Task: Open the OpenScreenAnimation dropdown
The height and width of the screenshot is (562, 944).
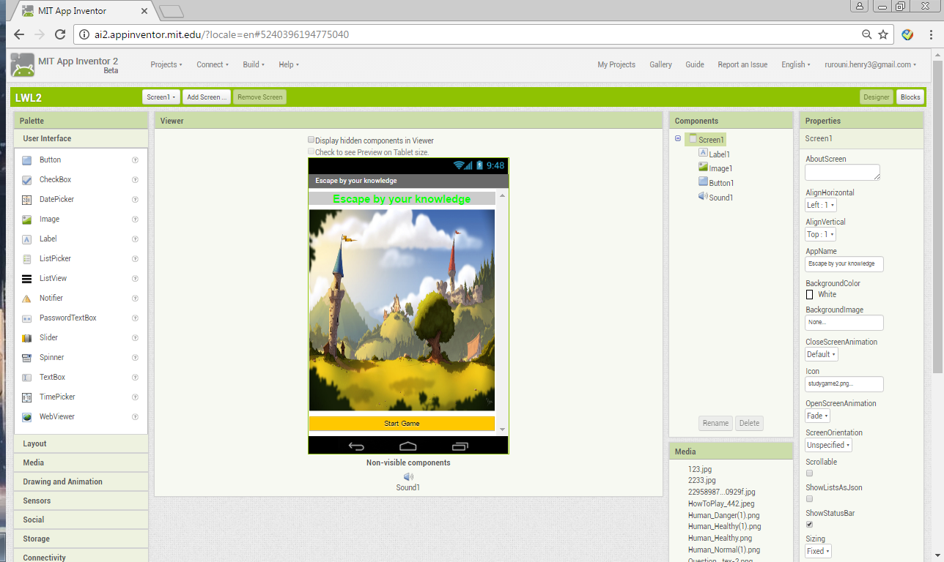Action: (818, 416)
